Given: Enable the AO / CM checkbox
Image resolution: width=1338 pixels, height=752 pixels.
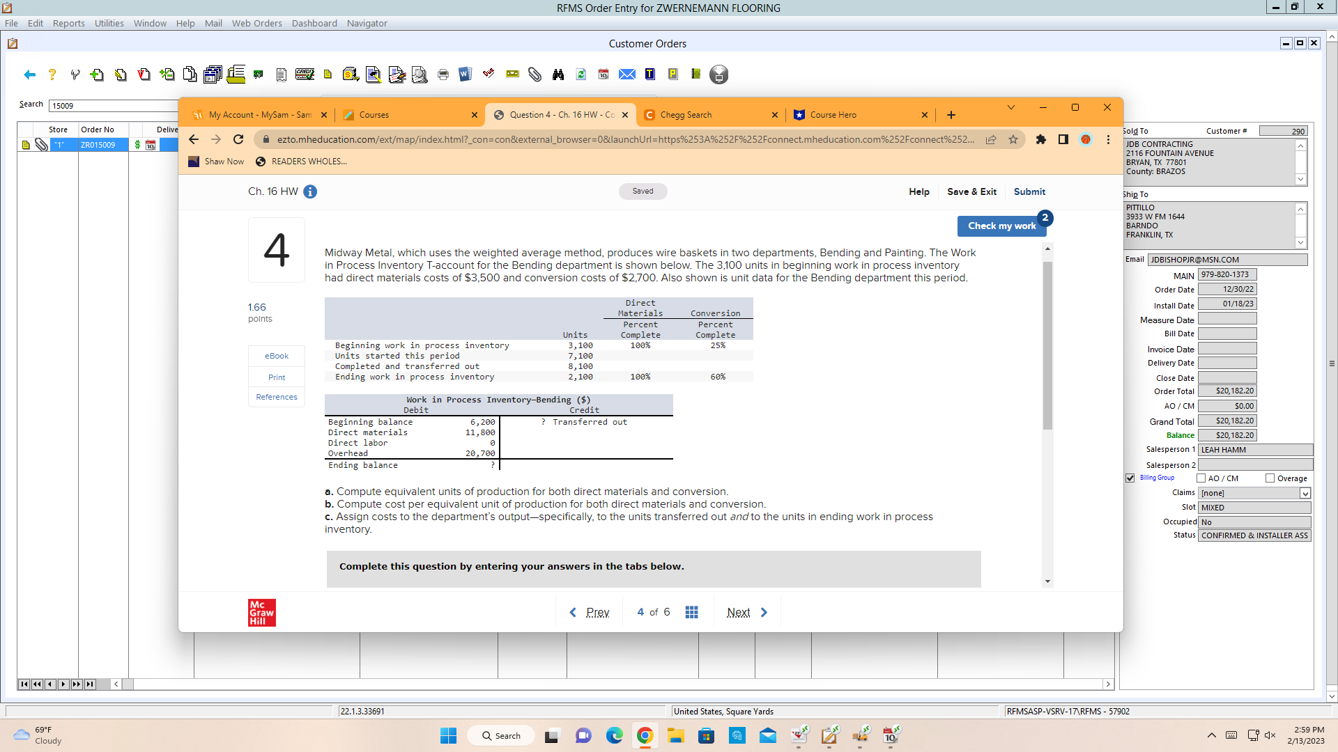Looking at the screenshot, I should 1201,478.
